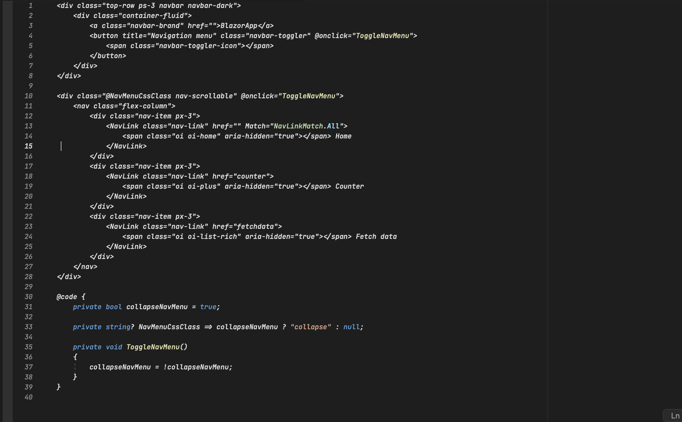The image size is (682, 422).
Task: Click the true keyword on line 31
Action: (208, 307)
